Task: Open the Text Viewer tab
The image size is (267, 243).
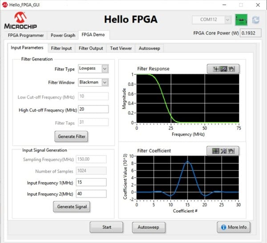Action: 121,48
